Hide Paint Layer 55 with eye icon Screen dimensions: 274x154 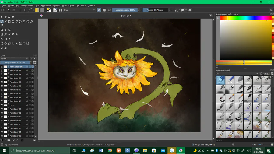[x=2, y=70]
